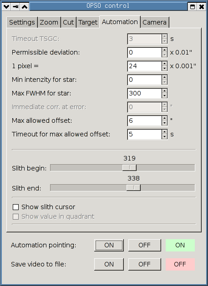The height and width of the screenshot is (286, 208).
Task: Increase Permissible deviation with up spinner arrow
Action: (165, 50)
